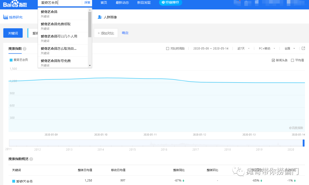309x185 pixels.
Task: Choose suggestion 爱奇艺会员账号免费
Action: pos(63,62)
